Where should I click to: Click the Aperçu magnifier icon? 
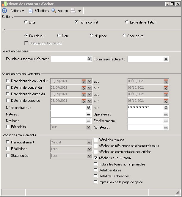54,11
